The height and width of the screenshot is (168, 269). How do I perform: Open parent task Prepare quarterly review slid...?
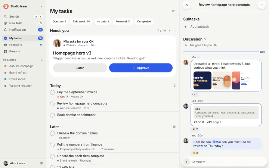[x=77, y=149]
